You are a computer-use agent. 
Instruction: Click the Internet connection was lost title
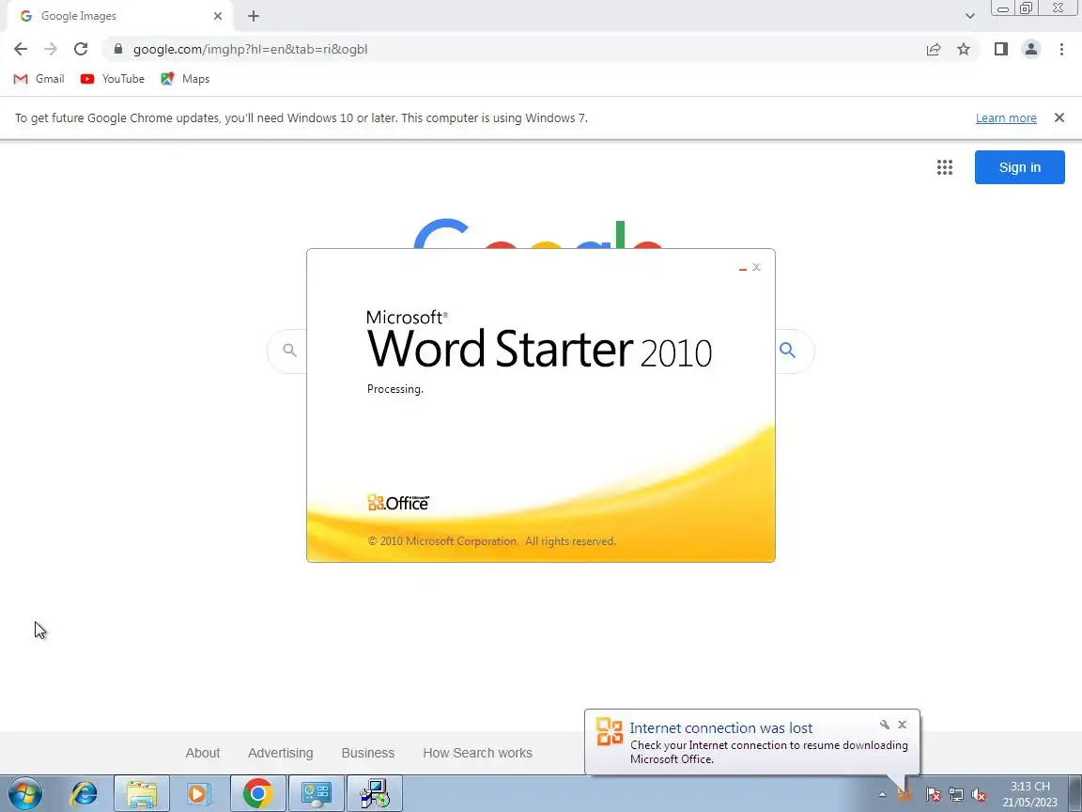point(721,727)
